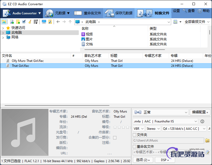Edit the filename pattern icon
This screenshot has height=165, width=212.
(x=207, y=152)
